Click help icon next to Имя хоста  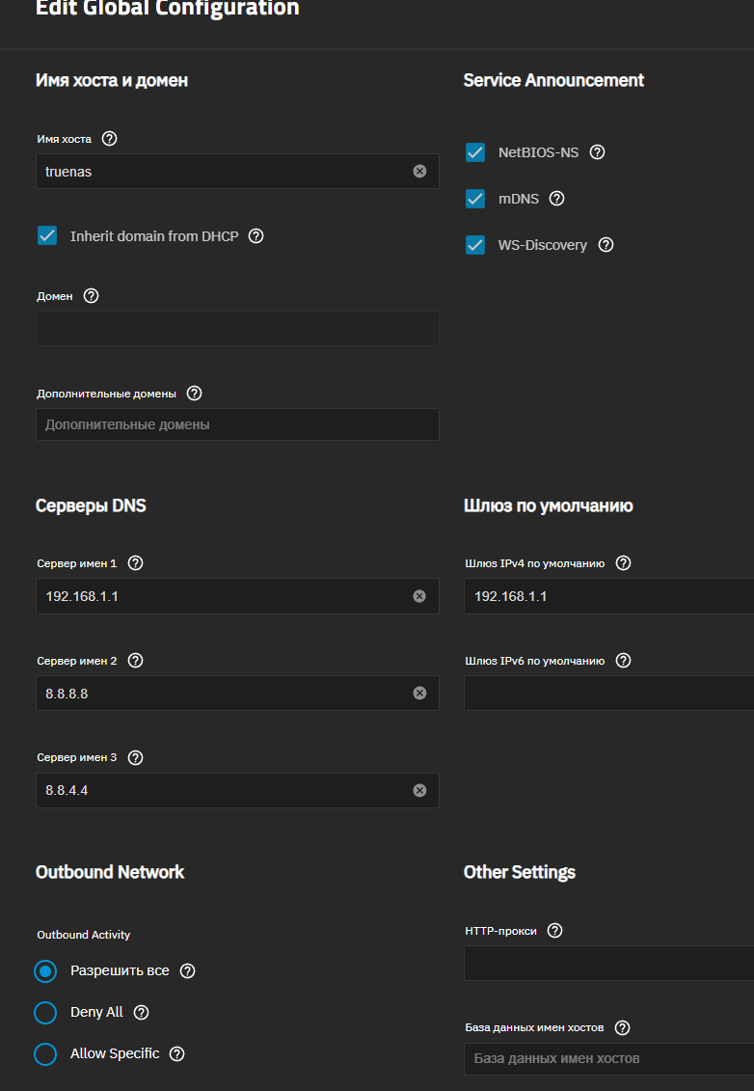pyautogui.click(x=109, y=139)
